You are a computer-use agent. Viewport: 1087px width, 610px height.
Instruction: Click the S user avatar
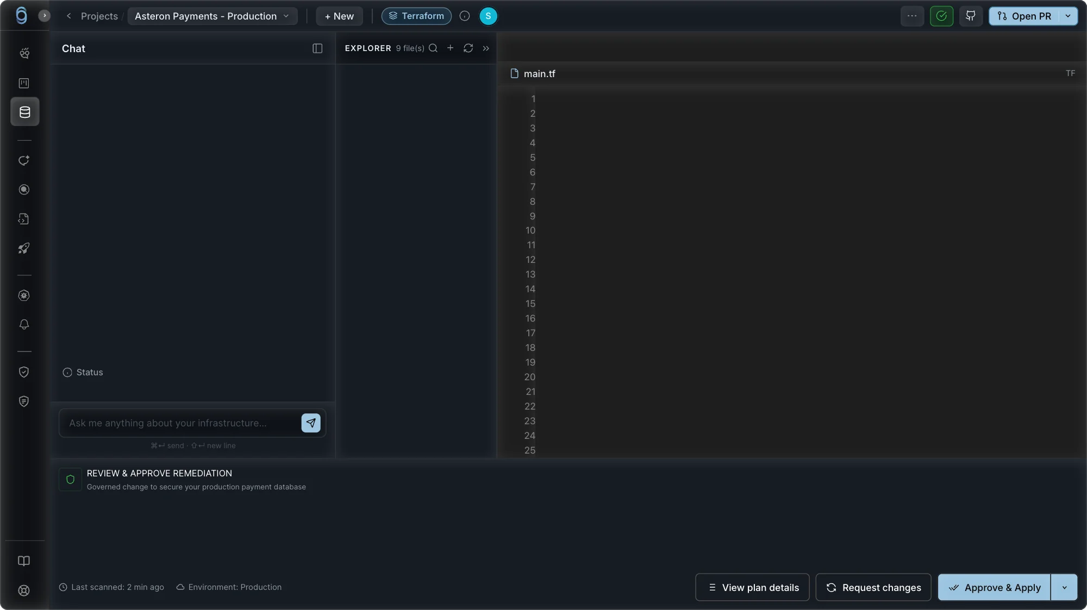pyautogui.click(x=488, y=16)
